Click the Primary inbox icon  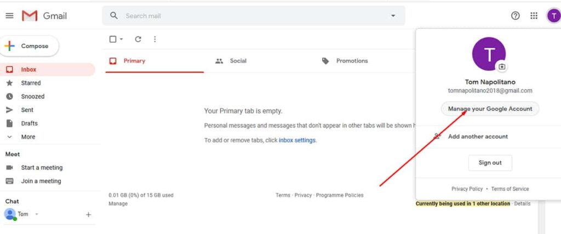113,61
